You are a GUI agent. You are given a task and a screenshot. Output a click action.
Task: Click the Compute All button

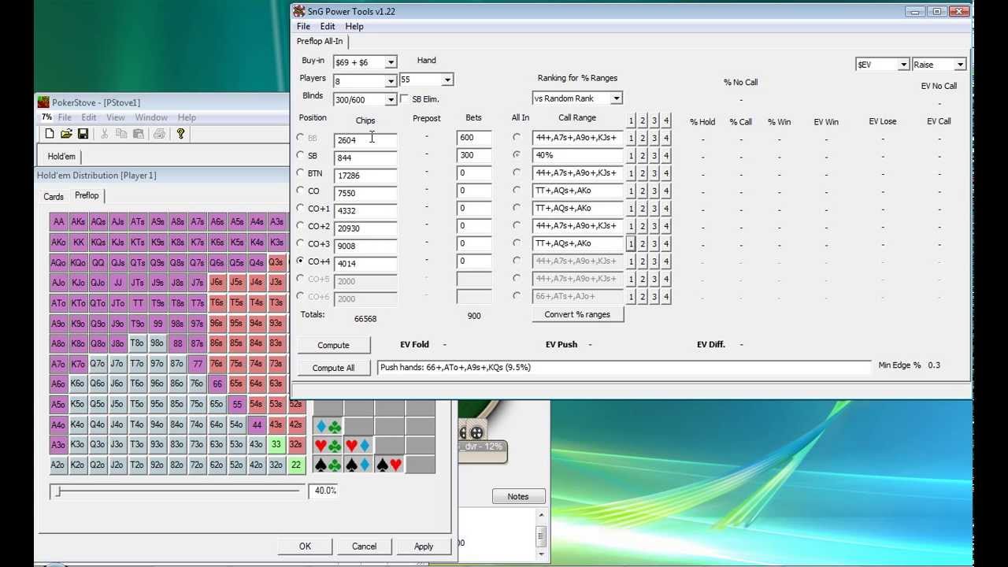tap(333, 368)
